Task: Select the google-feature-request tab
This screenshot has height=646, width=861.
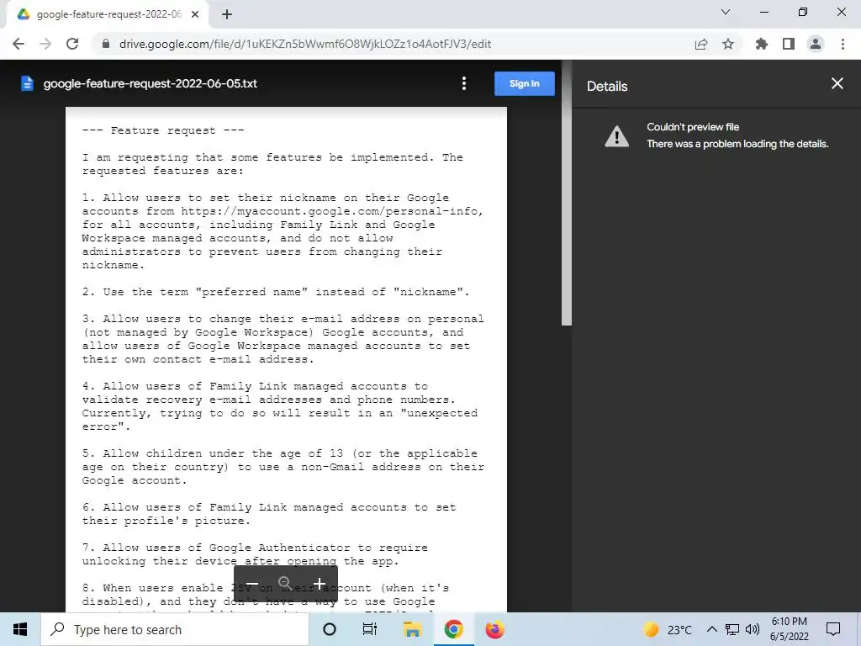Action: point(107,14)
